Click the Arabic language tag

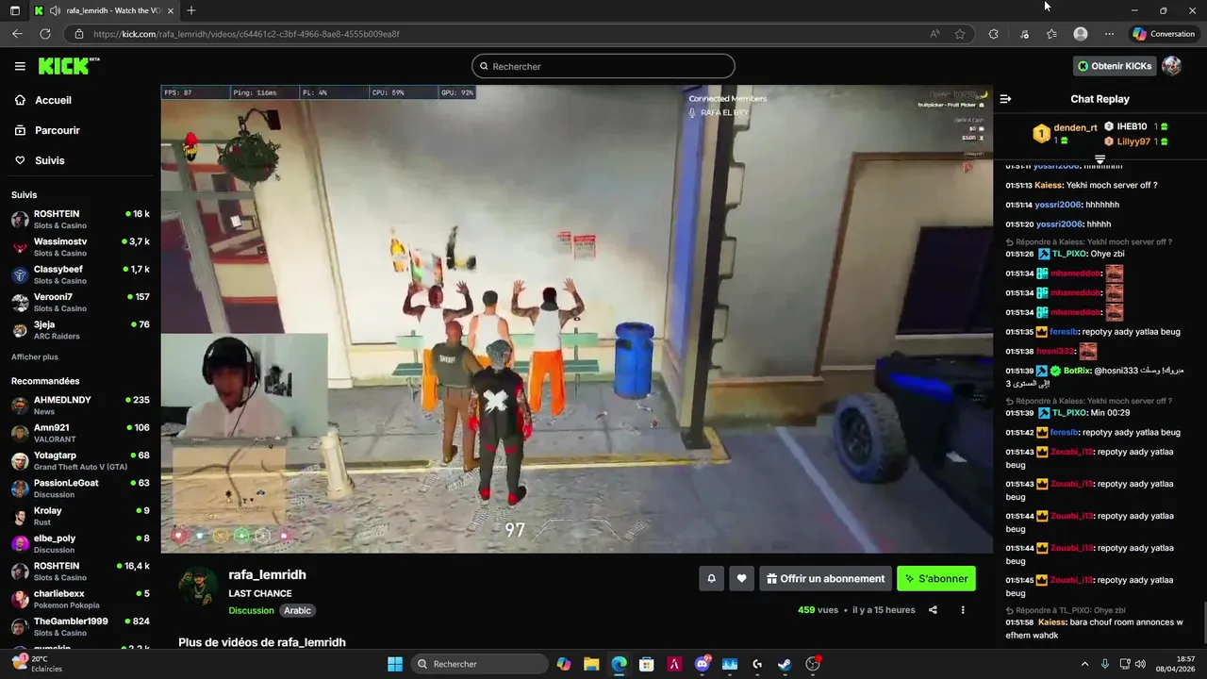297,610
